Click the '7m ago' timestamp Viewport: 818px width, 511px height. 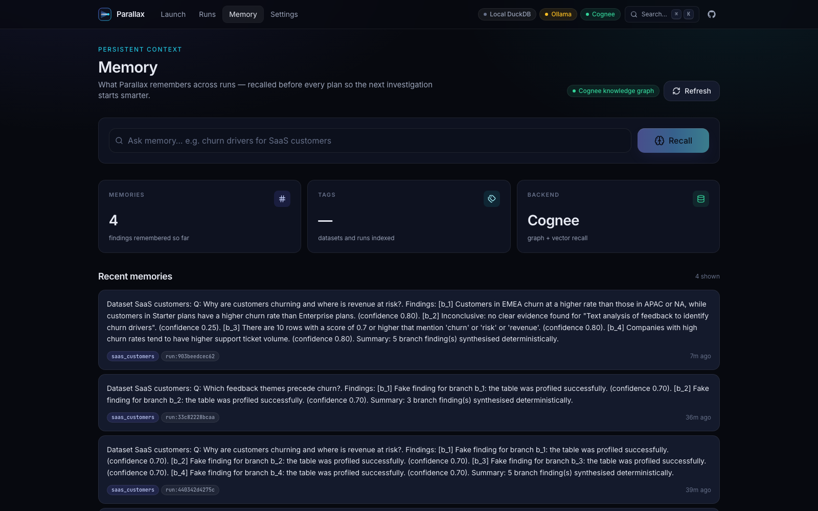pos(700,356)
